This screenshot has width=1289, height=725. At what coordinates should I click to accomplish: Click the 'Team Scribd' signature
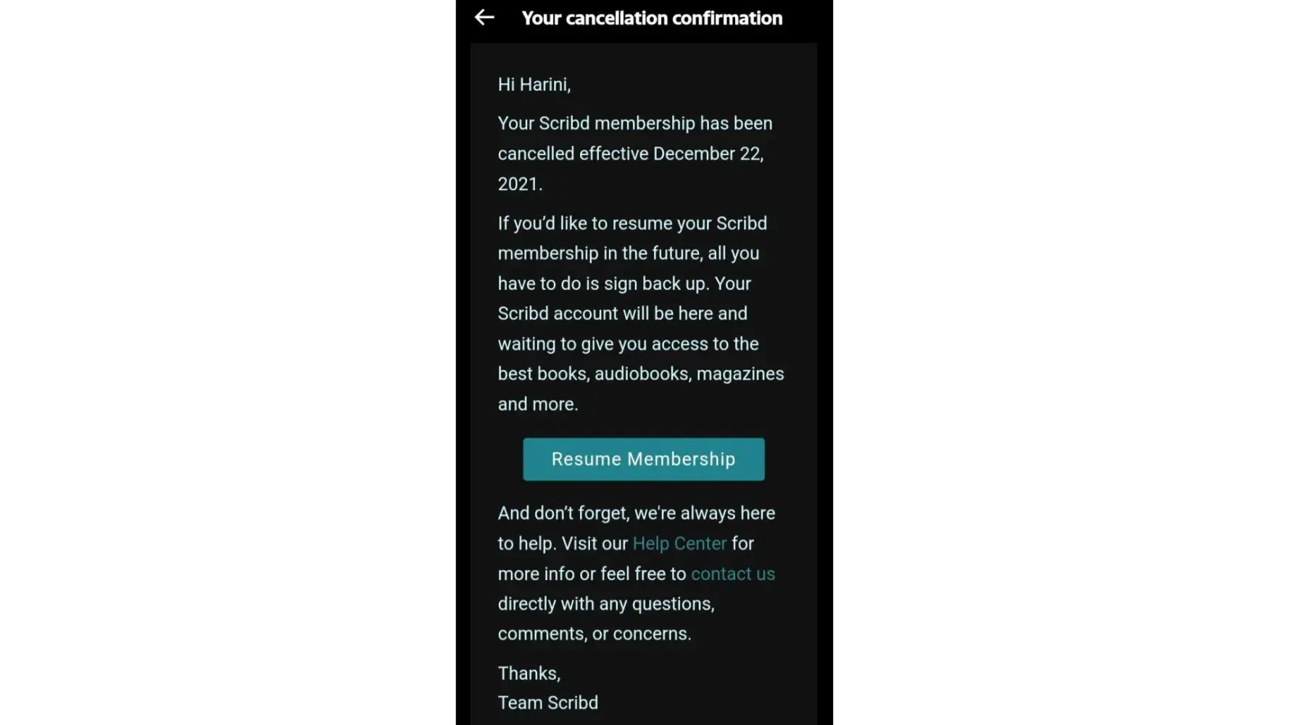[x=548, y=703]
